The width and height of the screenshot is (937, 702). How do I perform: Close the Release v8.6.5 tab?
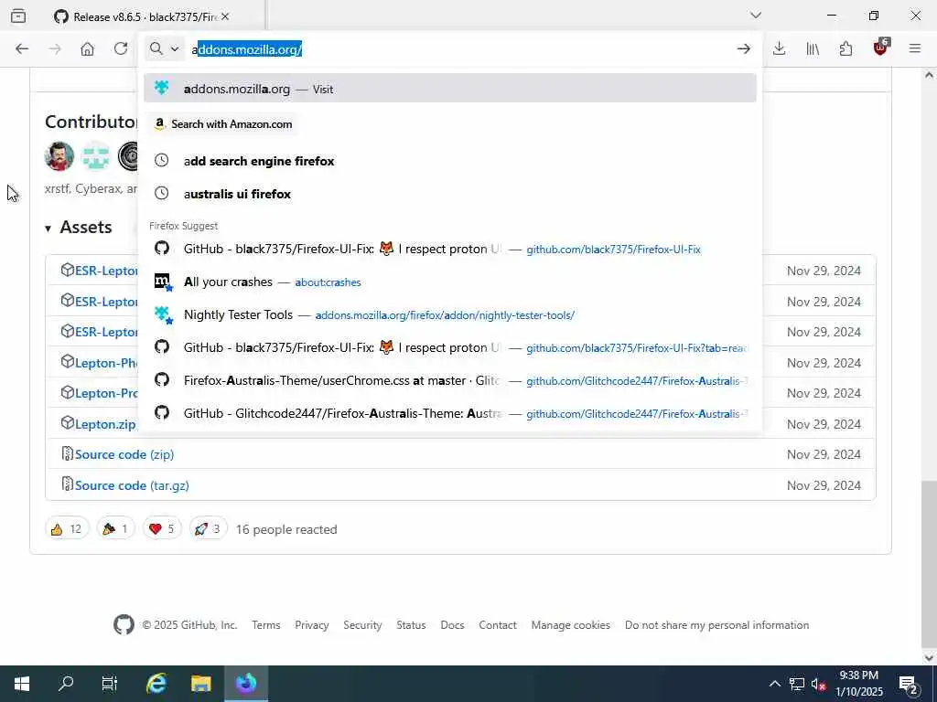coord(225,16)
